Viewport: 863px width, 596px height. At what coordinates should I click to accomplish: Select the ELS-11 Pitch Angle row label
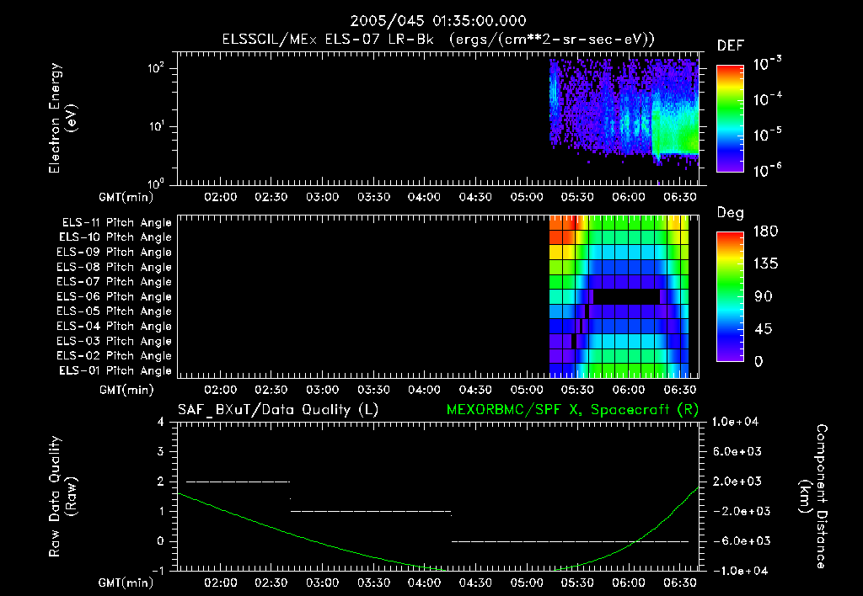[x=116, y=223]
